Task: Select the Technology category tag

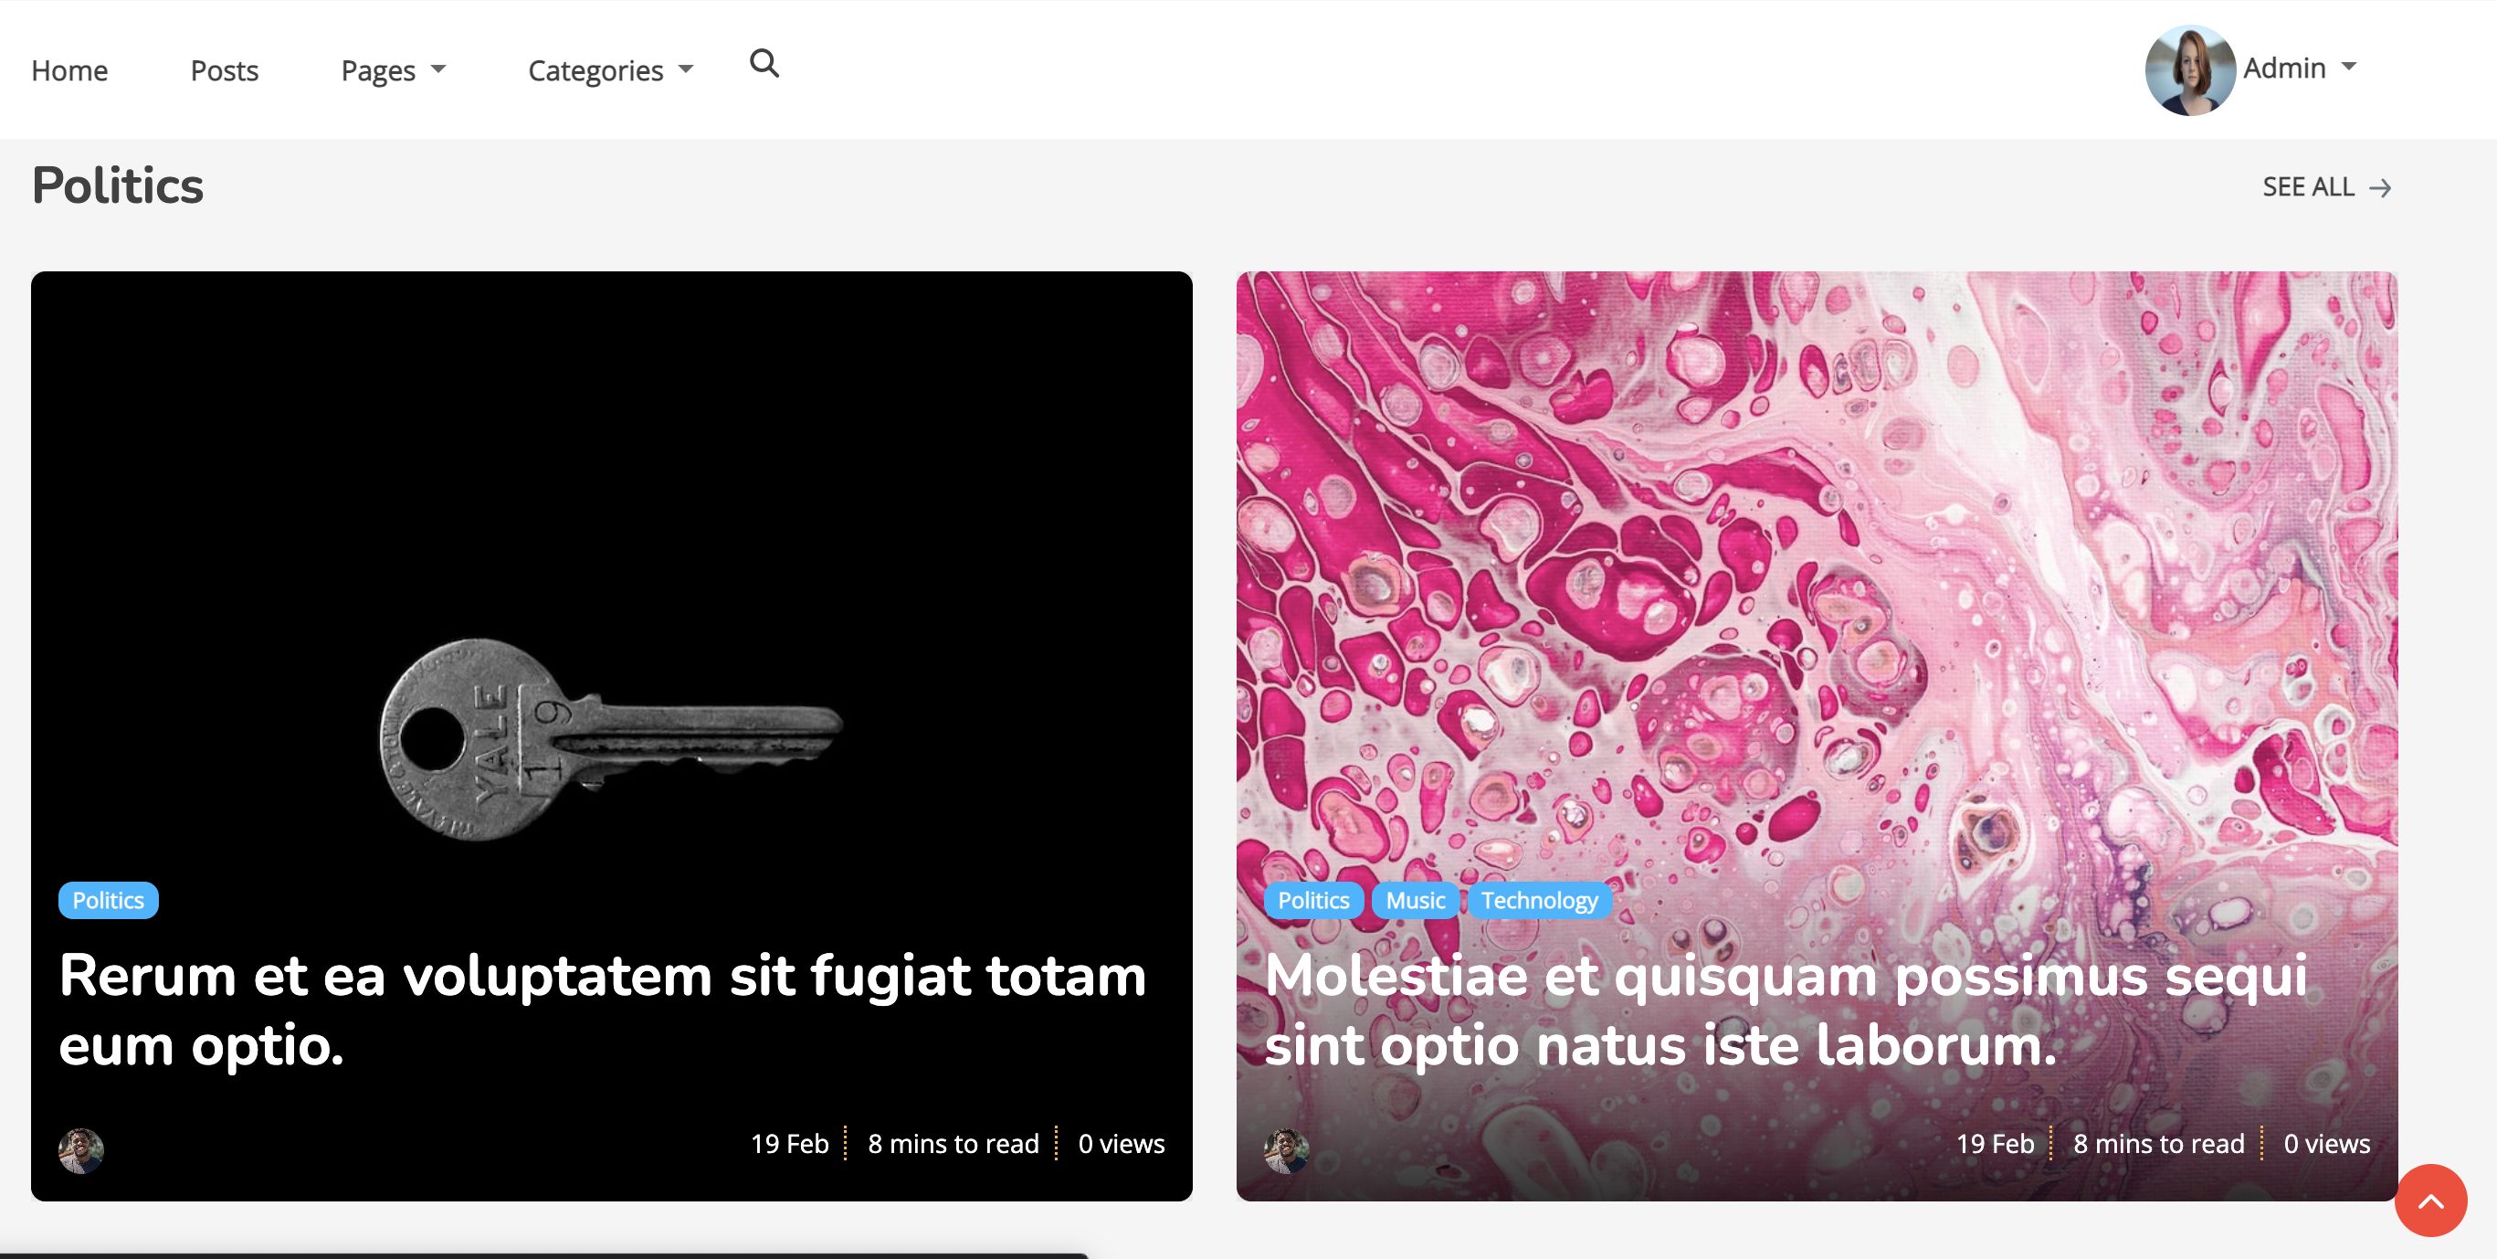Action: coord(1538,900)
